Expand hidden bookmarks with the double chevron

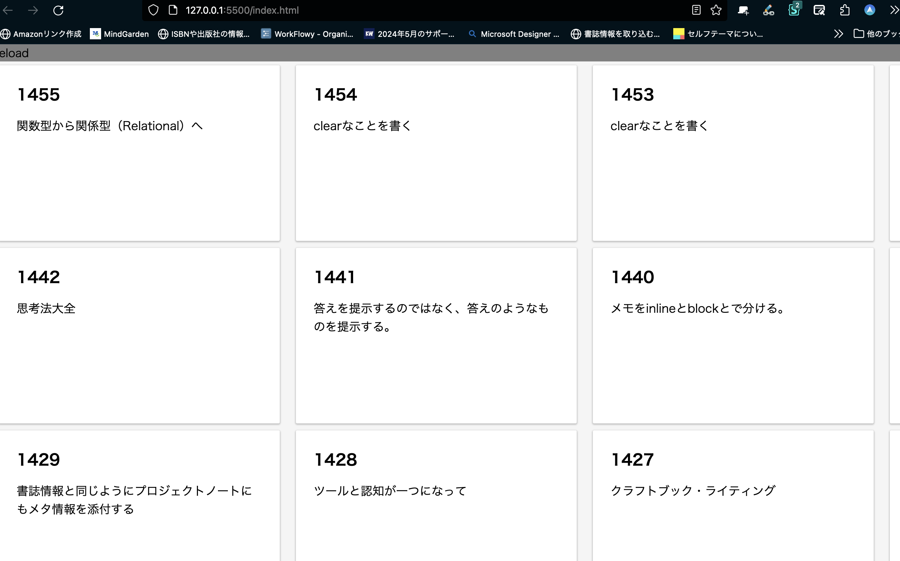pyautogui.click(x=838, y=34)
